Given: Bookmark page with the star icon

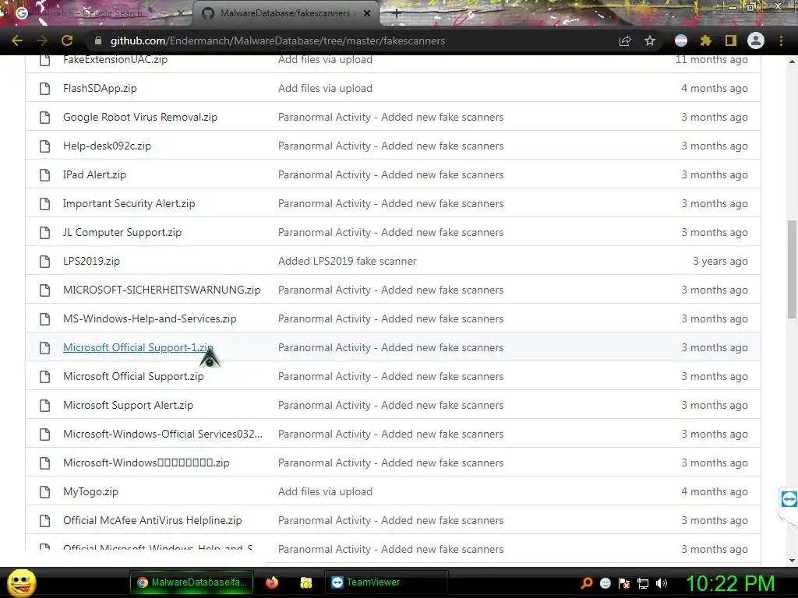Looking at the screenshot, I should (650, 40).
